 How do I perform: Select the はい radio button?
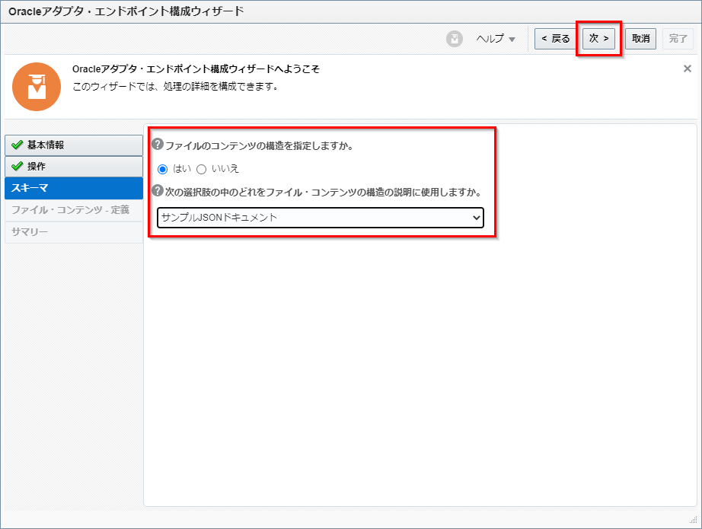[162, 169]
